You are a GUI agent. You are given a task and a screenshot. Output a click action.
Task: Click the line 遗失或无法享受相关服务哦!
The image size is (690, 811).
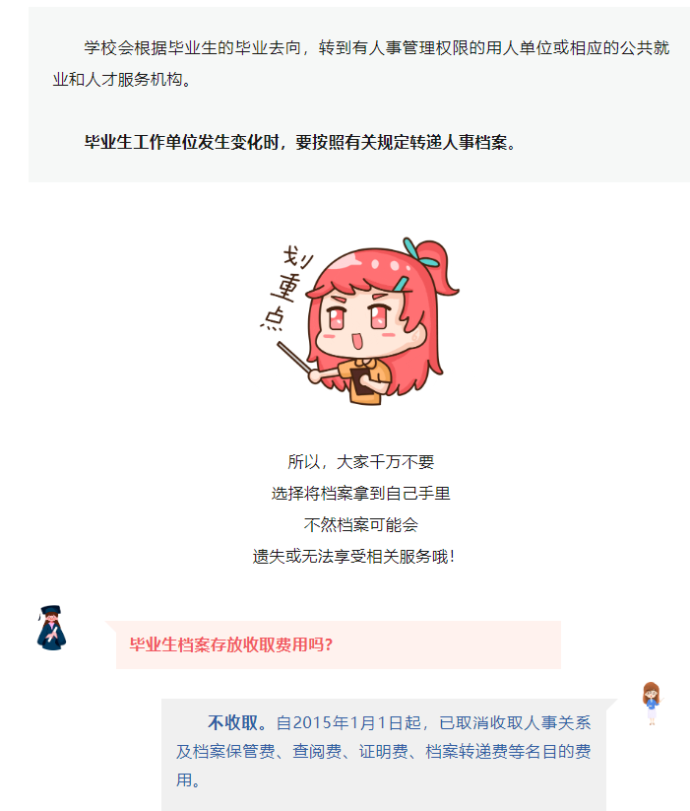353,557
